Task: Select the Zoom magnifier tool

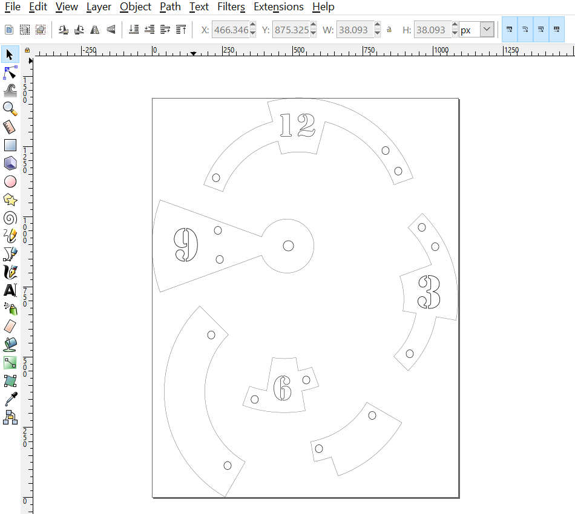Action: (10, 108)
